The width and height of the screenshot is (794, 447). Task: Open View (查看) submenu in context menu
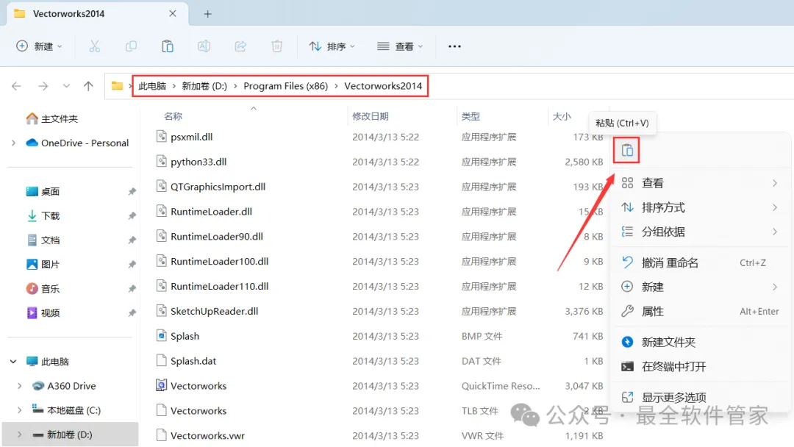(x=699, y=183)
